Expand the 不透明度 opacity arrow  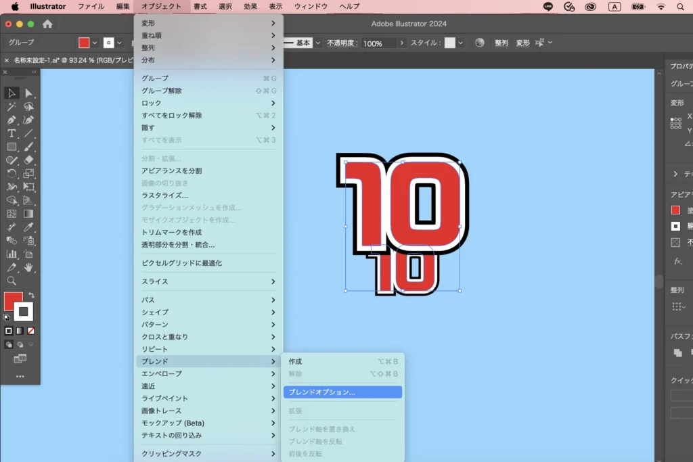click(x=402, y=43)
